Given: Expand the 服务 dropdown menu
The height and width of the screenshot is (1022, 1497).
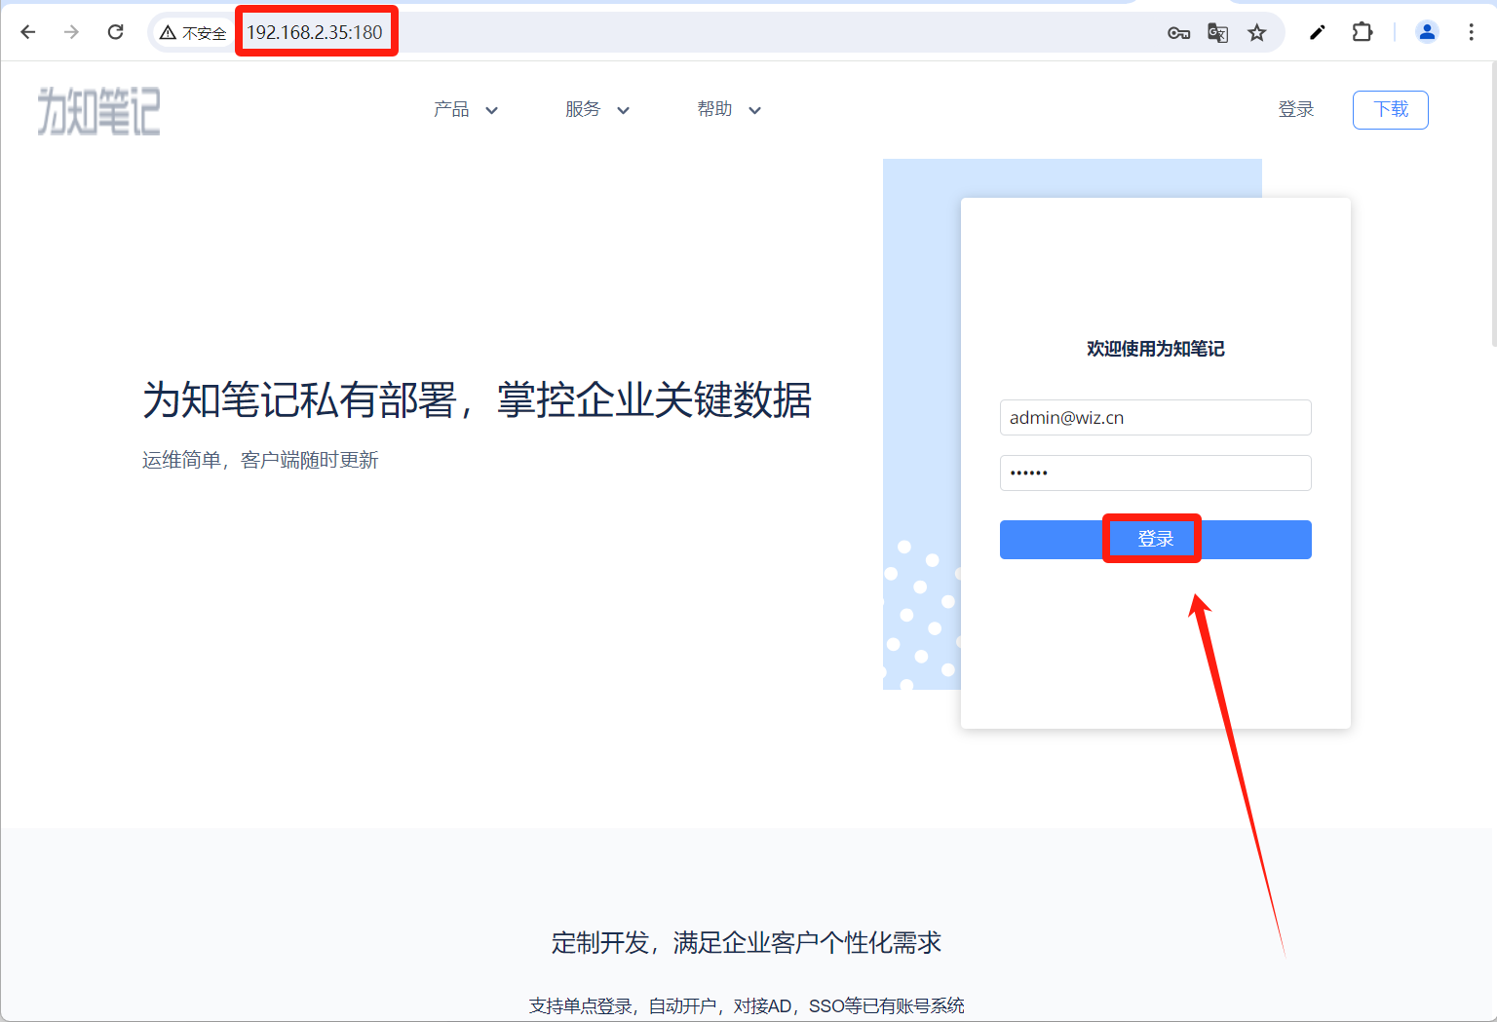Looking at the screenshot, I should coord(596,109).
